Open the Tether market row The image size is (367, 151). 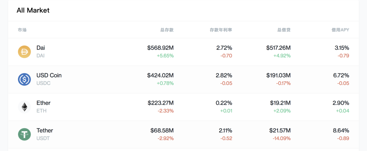click(183, 135)
